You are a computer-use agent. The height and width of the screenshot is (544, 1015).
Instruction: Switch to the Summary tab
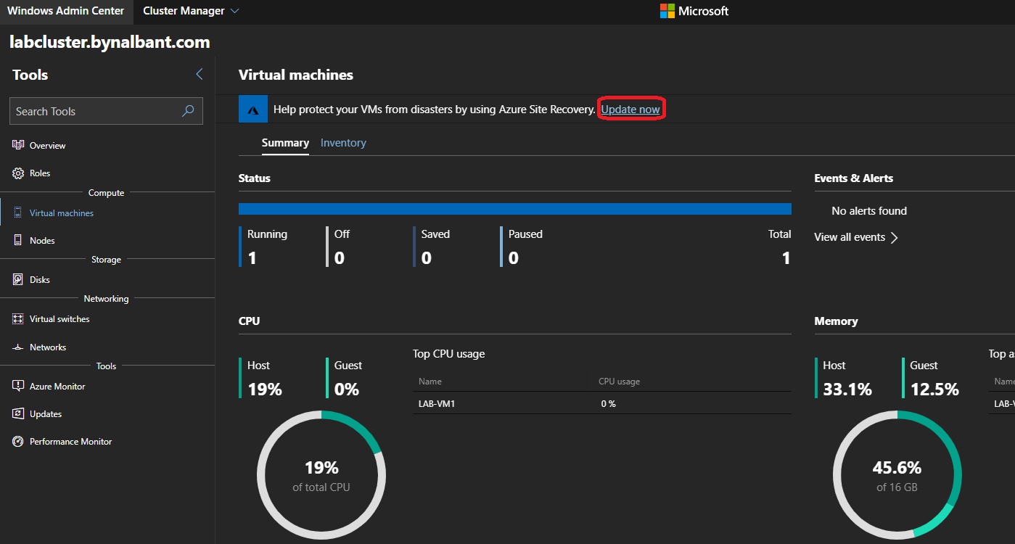[285, 143]
